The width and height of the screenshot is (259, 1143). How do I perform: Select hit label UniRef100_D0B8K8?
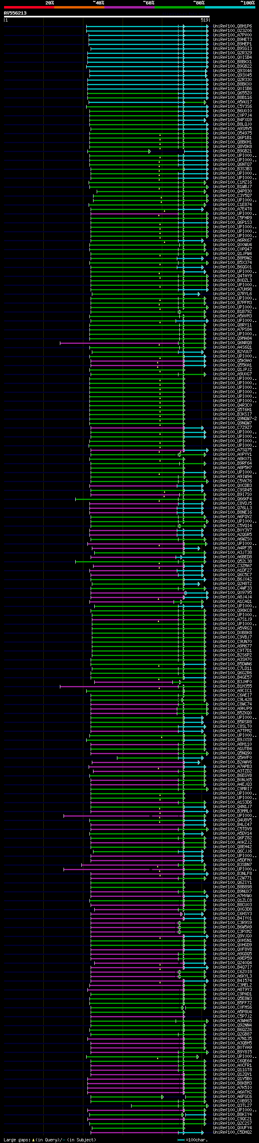(x=232, y=632)
